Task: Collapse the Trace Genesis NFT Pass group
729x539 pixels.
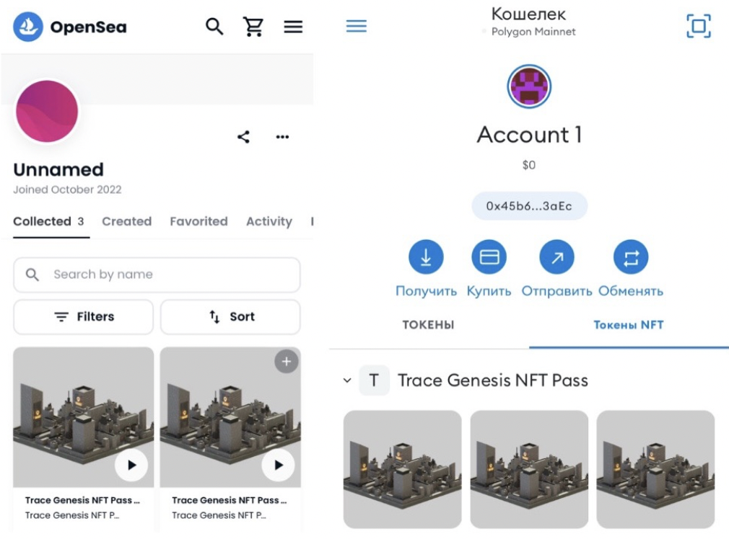Action: [x=347, y=380]
